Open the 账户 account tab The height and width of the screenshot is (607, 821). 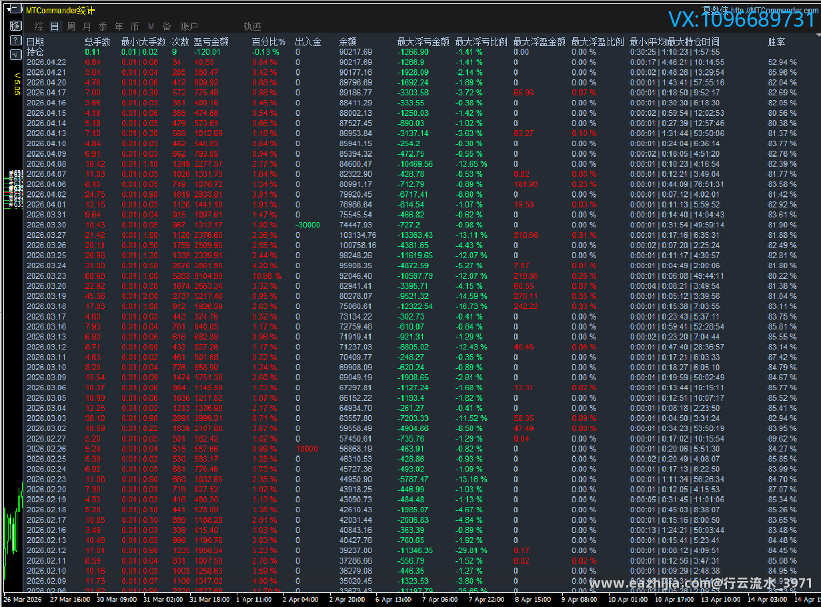pos(189,27)
